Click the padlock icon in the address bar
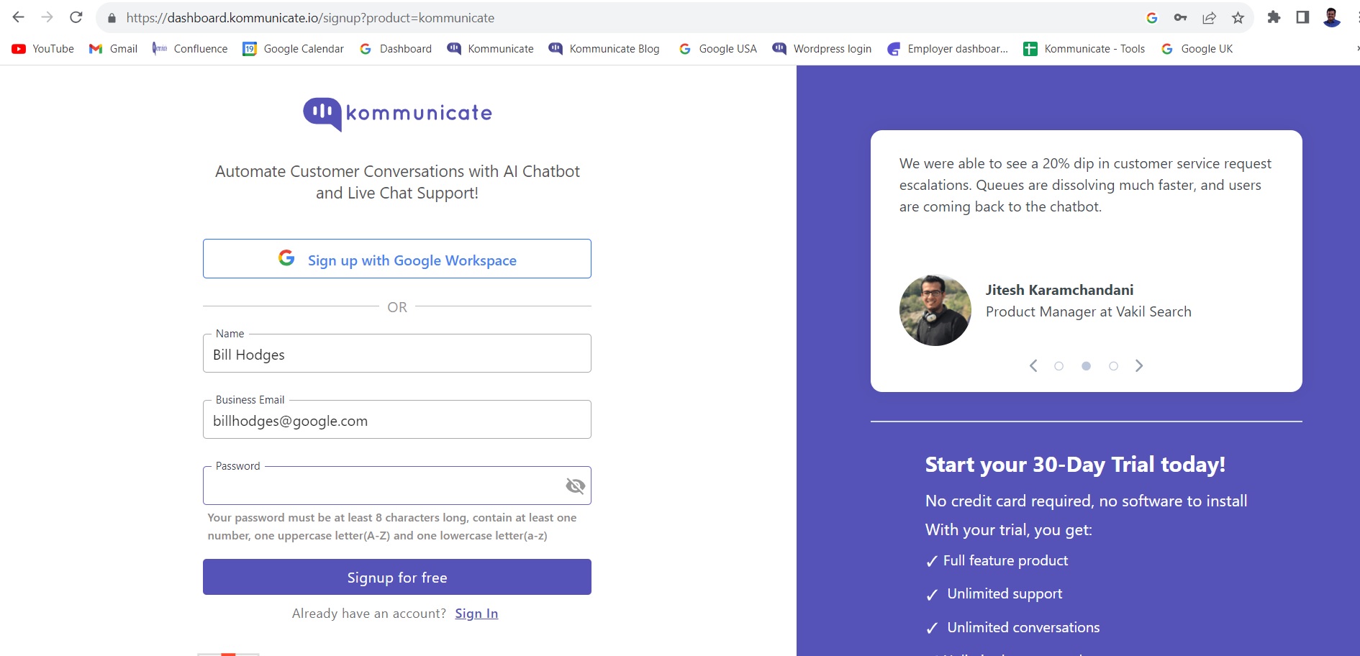Viewport: 1360px width, 656px height. point(110,17)
